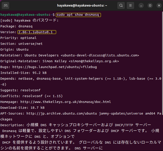This screenshot has width=163, height=151.
Task: Click Simon Kelley's email address
Action: (x=94, y=61)
